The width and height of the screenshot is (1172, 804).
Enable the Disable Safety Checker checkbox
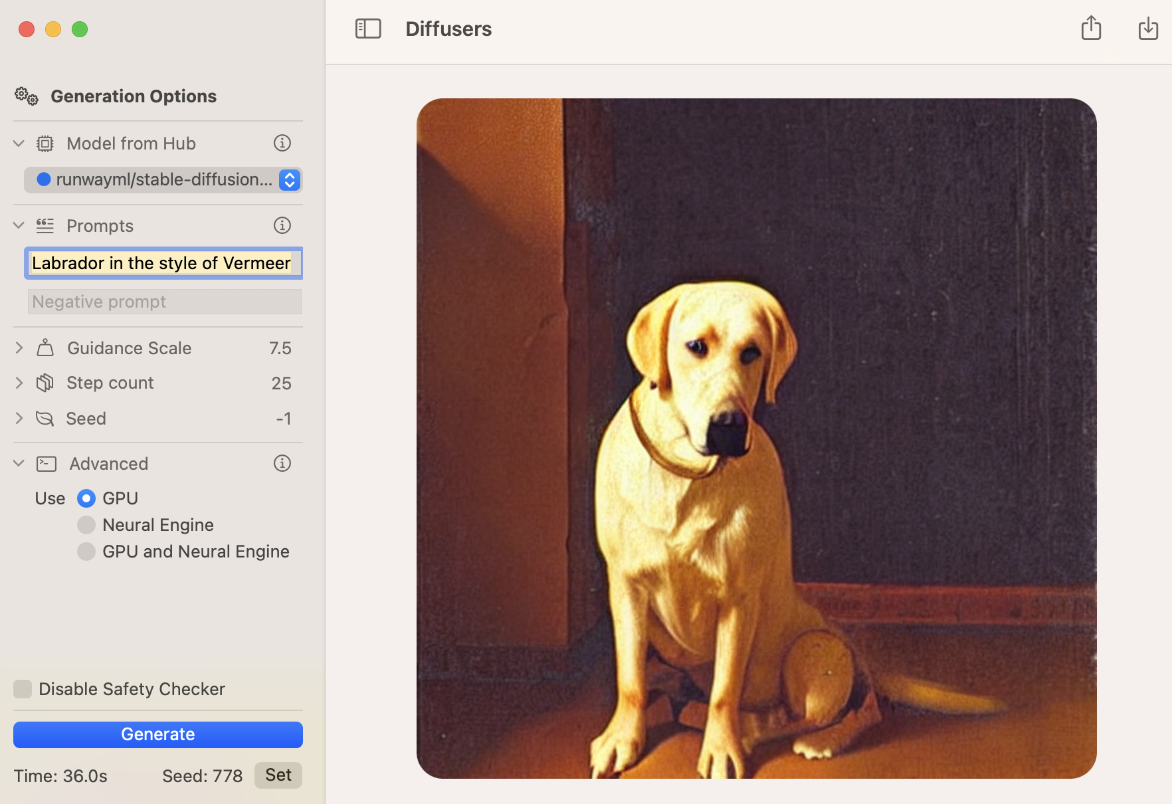22,689
